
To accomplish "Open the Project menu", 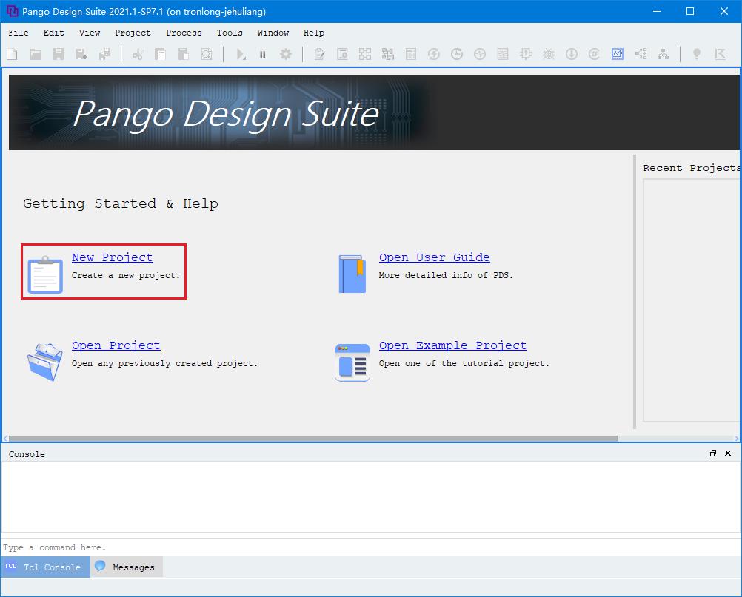I will 133,33.
